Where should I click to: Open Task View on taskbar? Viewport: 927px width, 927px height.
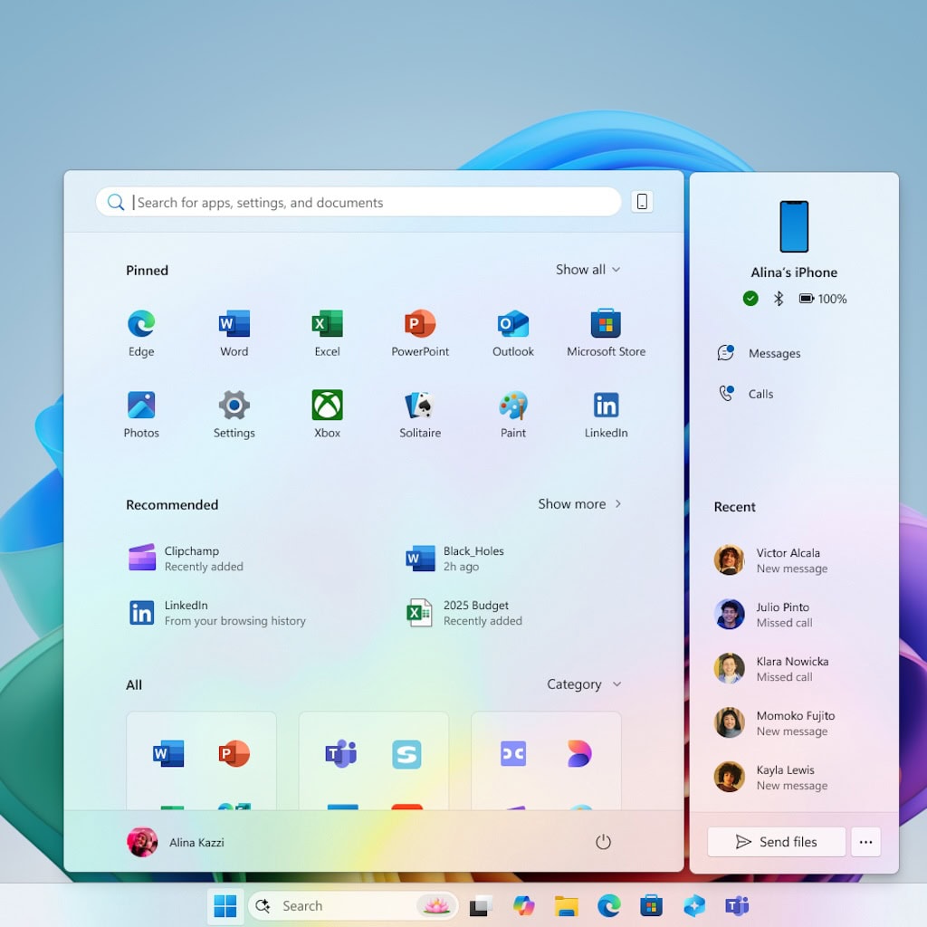pyautogui.click(x=481, y=905)
